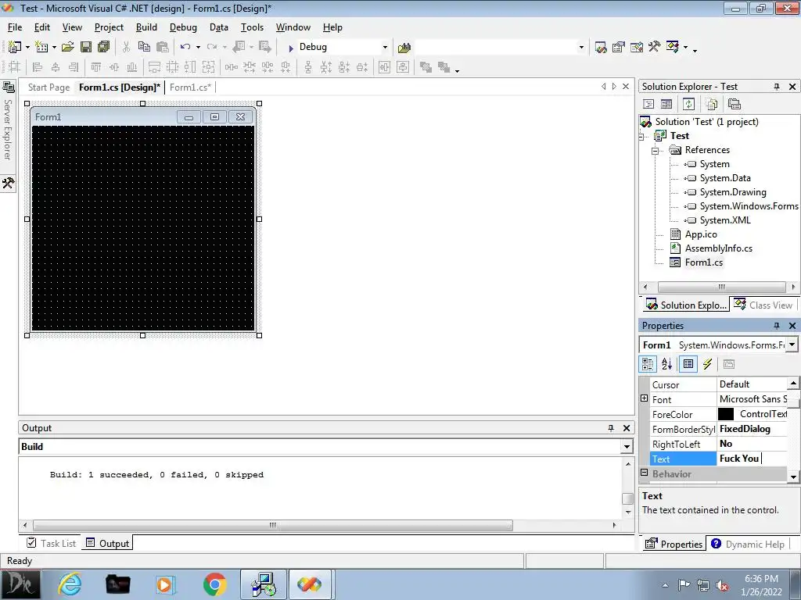Open the Form1 object selector dropdown in Properties
Viewport: 801px width, 600px height.
click(792, 345)
